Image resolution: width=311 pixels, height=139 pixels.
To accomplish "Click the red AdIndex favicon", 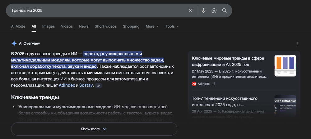I will pyautogui.click(x=194, y=84).
